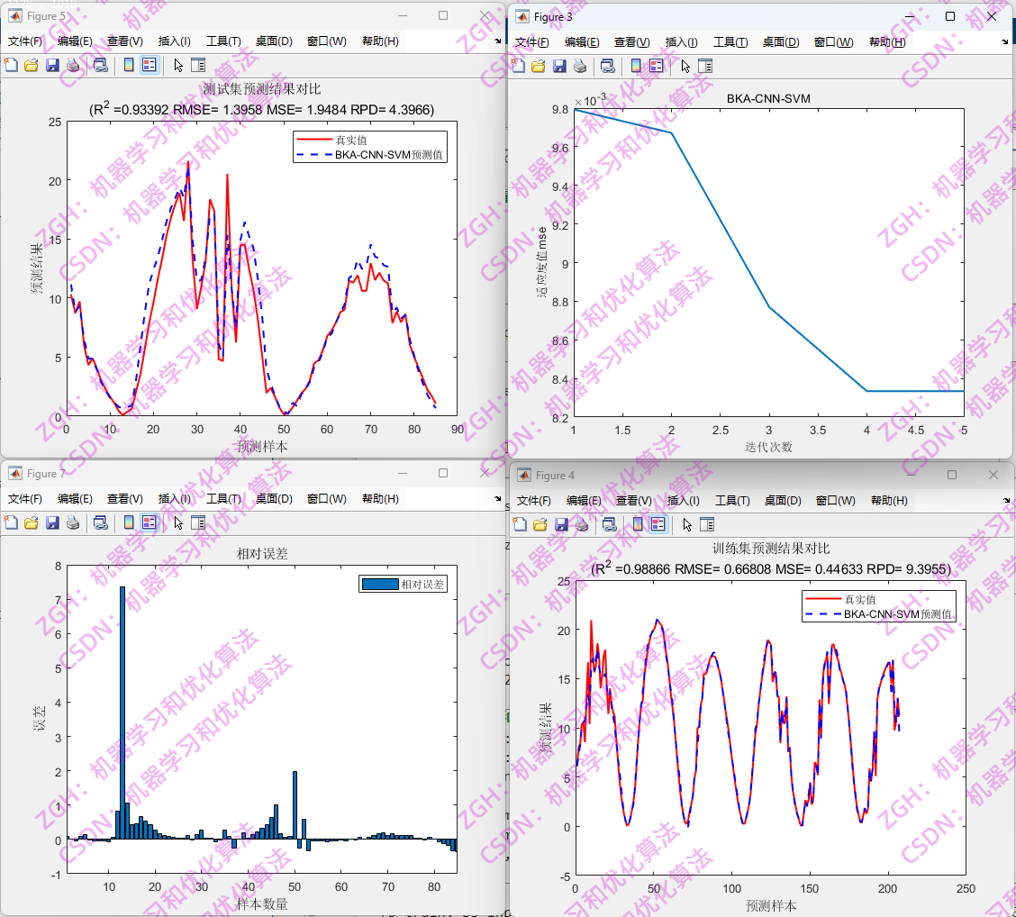Toggle Insert Legend in Figure 7 toolbar

149,522
